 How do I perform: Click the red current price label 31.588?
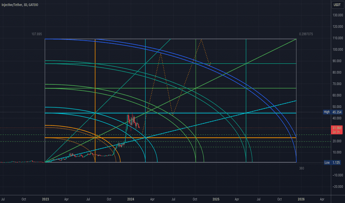click(x=337, y=130)
